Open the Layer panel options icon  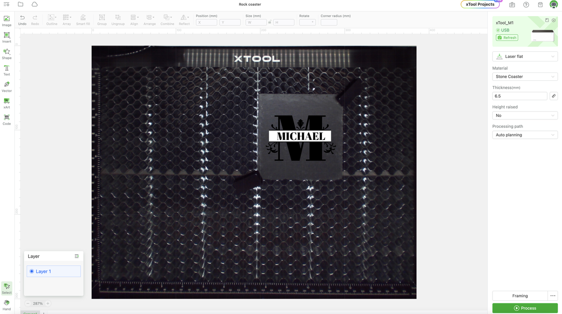click(x=77, y=256)
